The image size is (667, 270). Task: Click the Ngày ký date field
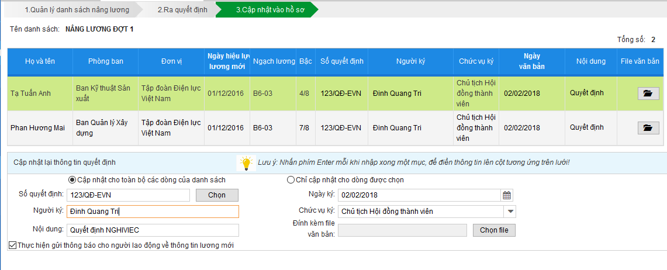click(420, 195)
